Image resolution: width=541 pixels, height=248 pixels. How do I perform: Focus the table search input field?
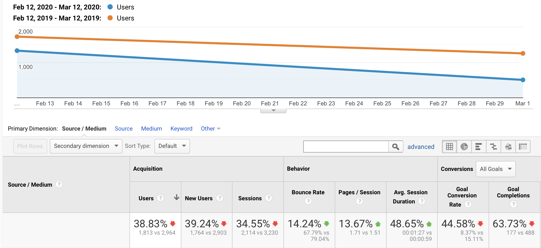click(346, 147)
